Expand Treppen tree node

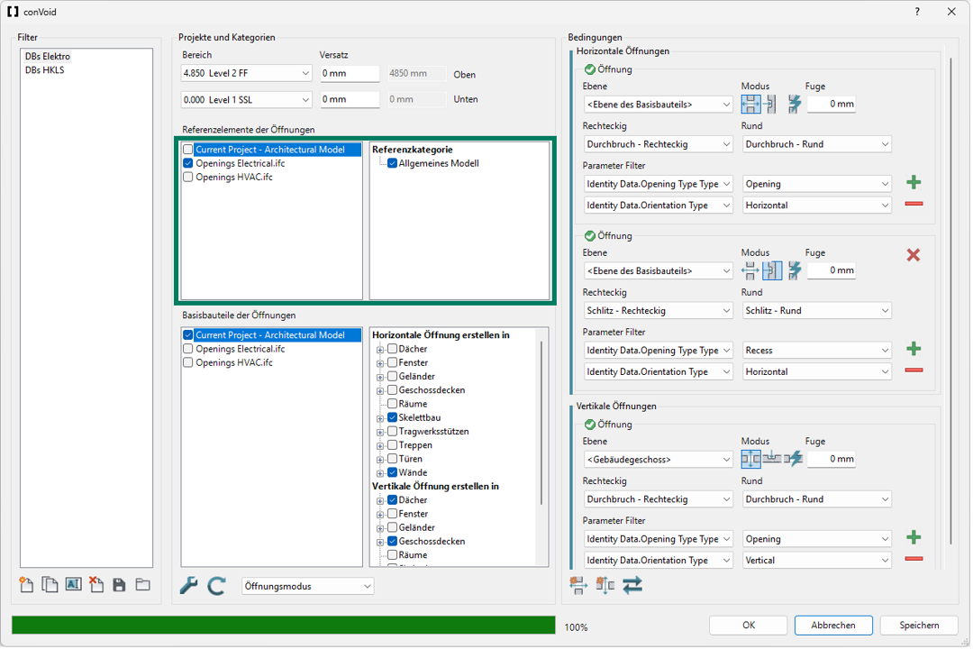coord(380,446)
